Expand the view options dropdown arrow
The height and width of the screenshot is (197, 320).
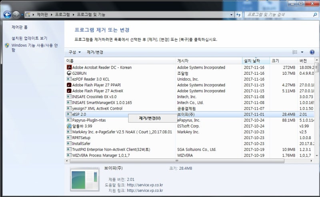coord(302,52)
